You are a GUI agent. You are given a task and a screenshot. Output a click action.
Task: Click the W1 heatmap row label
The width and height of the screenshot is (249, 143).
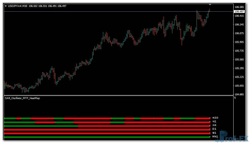214,133
